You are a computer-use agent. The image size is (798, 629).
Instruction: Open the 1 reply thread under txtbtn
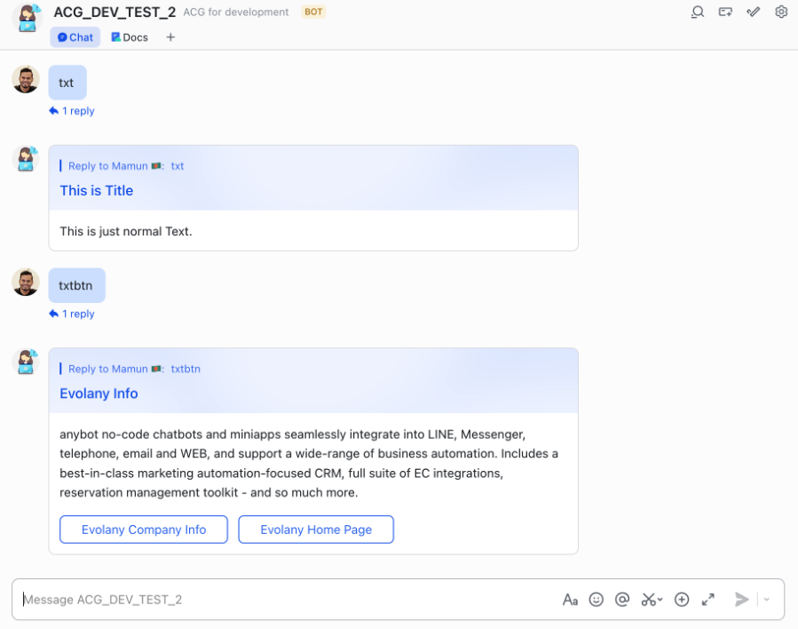pyautogui.click(x=73, y=314)
